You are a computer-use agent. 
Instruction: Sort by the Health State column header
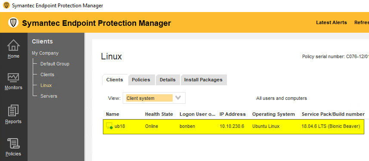pos(159,114)
